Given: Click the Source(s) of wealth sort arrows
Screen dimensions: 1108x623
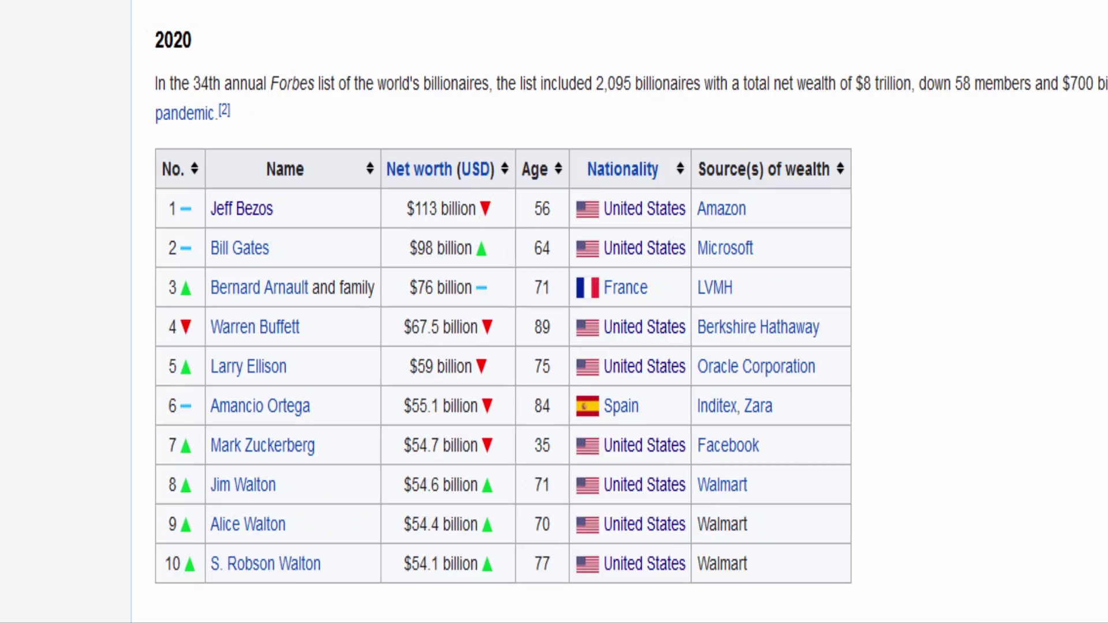Looking at the screenshot, I should [840, 168].
